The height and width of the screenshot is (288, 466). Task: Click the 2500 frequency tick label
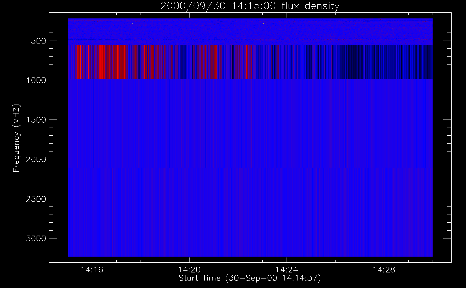pyautogui.click(x=36, y=199)
